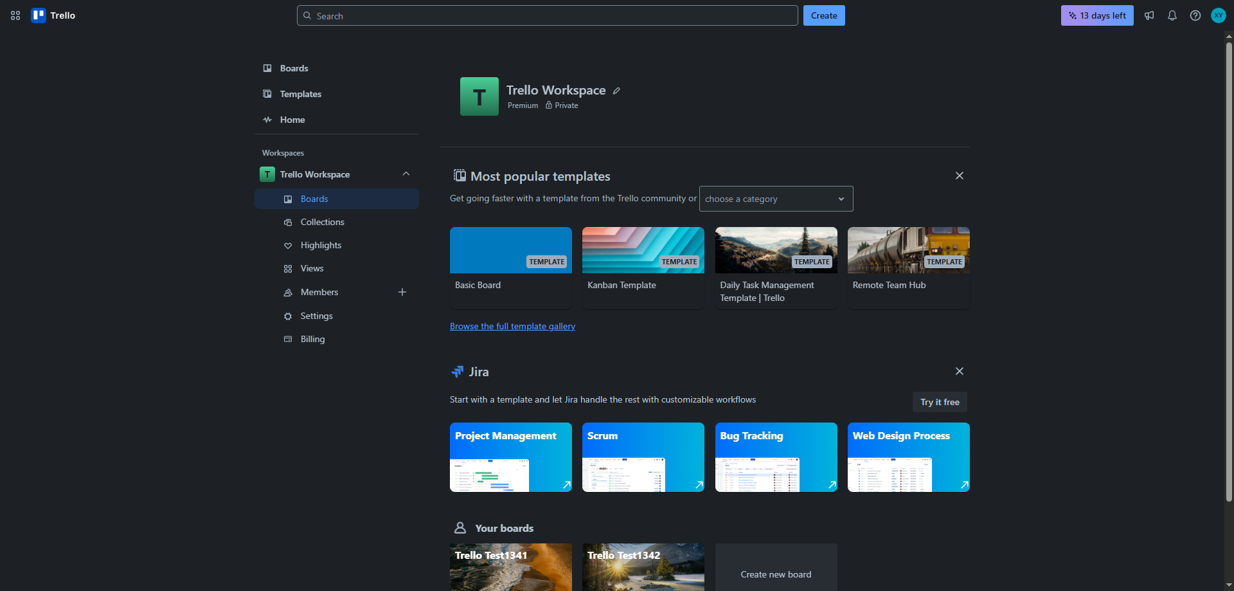Click the green T workspace logo
This screenshot has height=591, width=1234.
click(479, 96)
